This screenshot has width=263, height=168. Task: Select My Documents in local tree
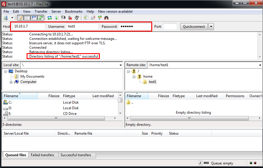click(x=32, y=76)
